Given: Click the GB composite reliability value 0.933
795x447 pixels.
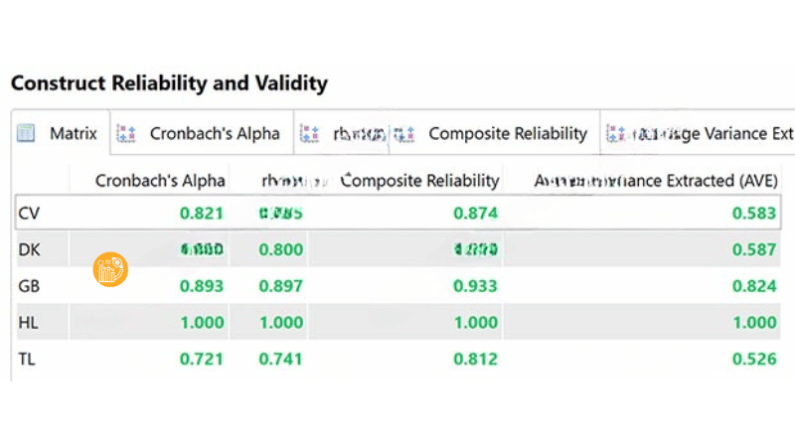Looking at the screenshot, I should click(x=475, y=286).
